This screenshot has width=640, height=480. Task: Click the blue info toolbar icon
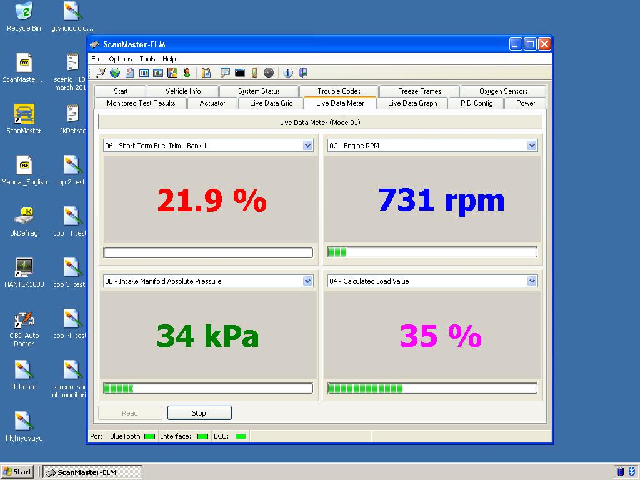[288, 72]
